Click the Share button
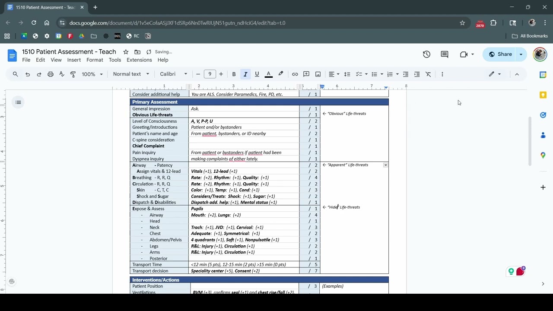Screen dimensions: 553x311 click(x=499, y=54)
